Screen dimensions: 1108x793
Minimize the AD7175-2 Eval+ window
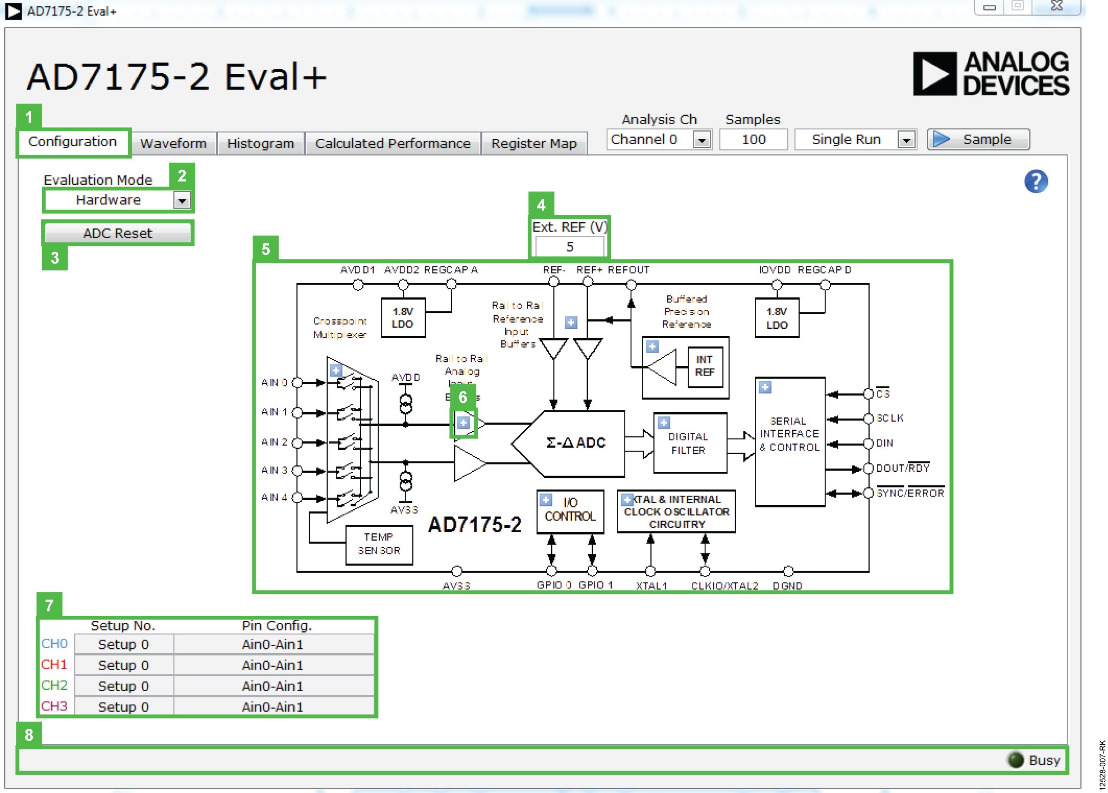tap(989, 7)
